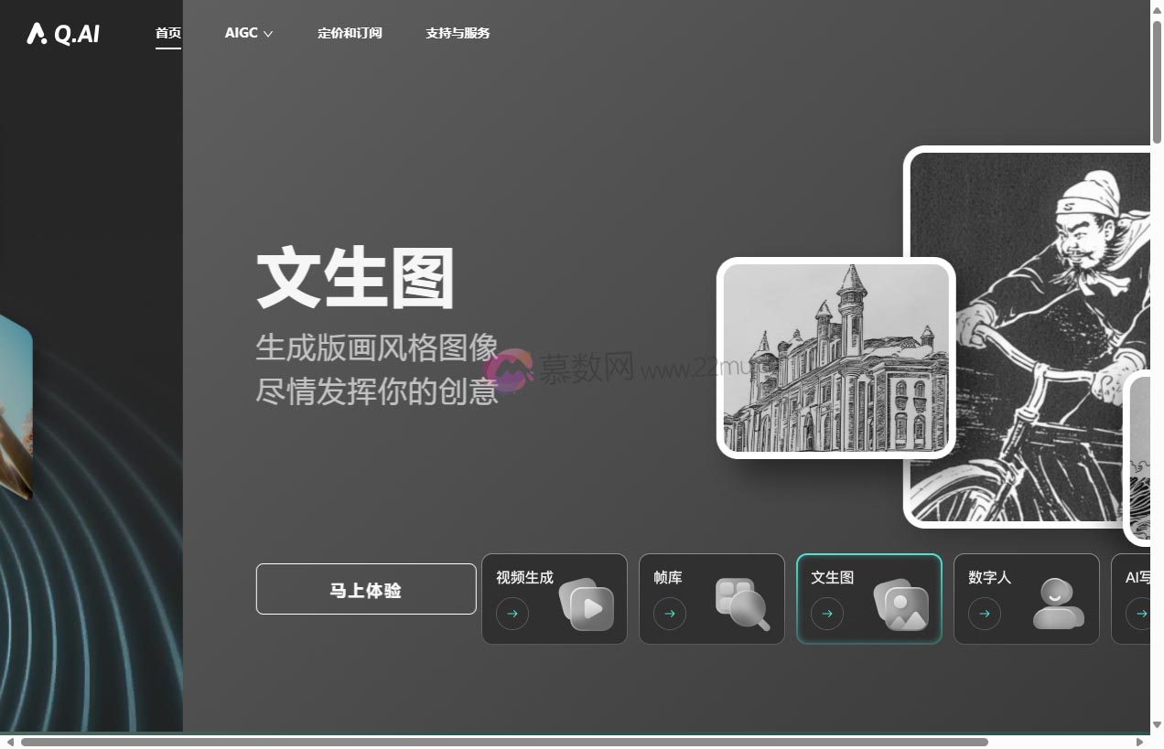The height and width of the screenshot is (749, 1164).
Task: Click the horizontal scrollbar left arrow
Action: click(x=10, y=742)
